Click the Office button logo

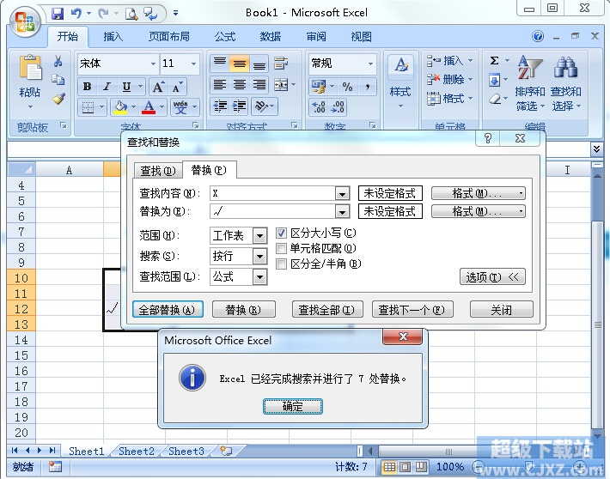pos(25,21)
